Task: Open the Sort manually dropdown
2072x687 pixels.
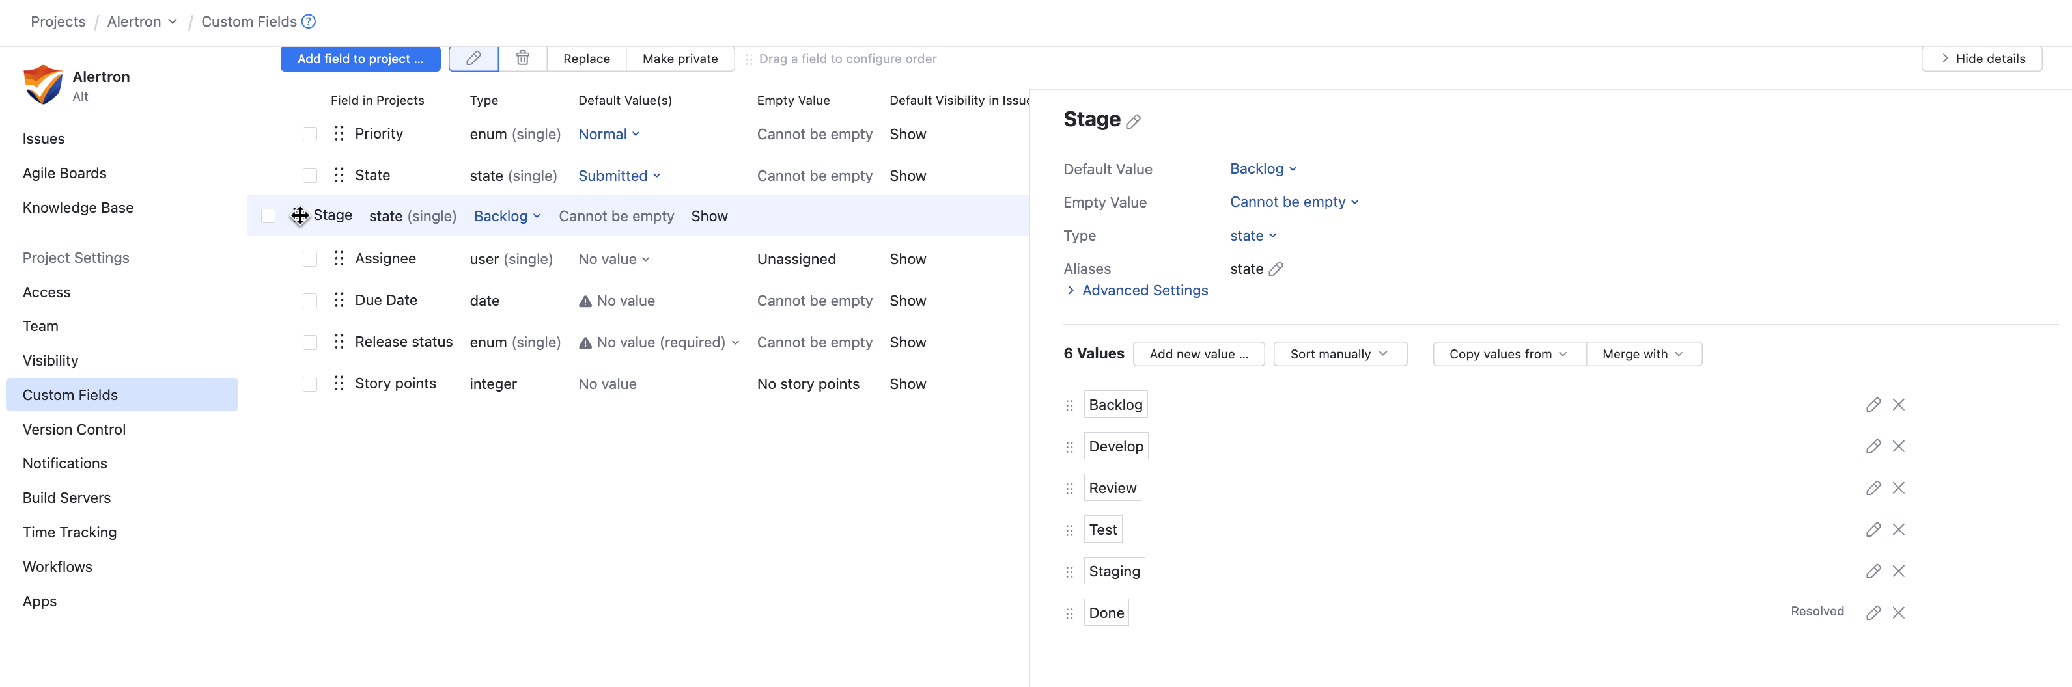Action: click(1339, 355)
